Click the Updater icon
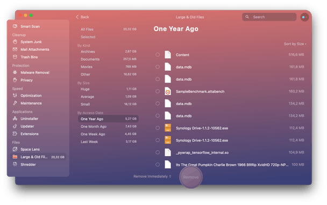The image size is (327, 205). (15, 126)
